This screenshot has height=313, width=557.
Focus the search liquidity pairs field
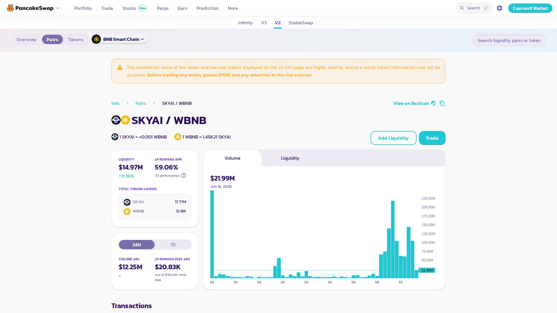(509, 40)
